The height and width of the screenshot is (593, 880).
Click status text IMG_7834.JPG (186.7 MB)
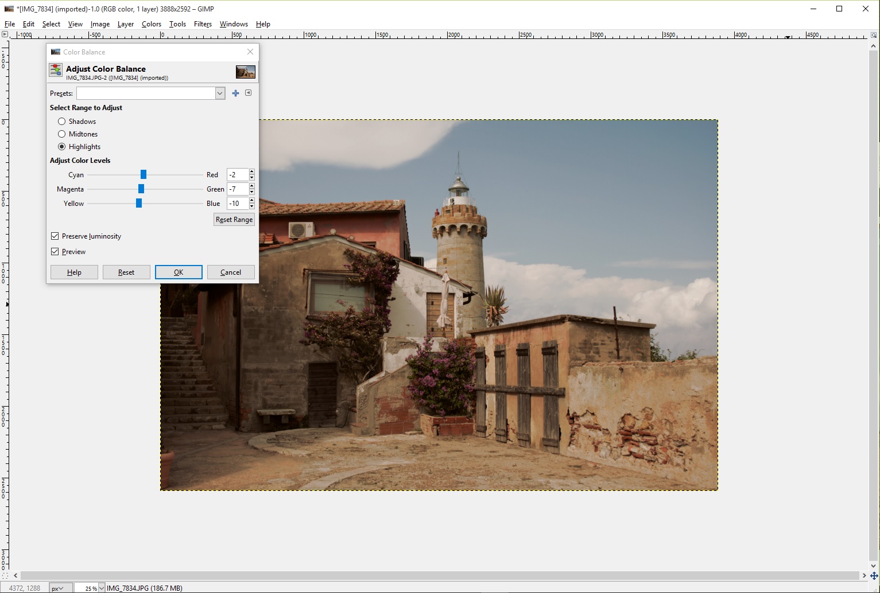[x=145, y=588]
